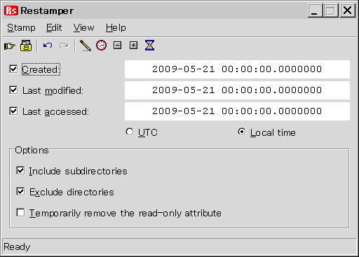
Task: Click the plus box toolbar icon
Action: point(133,46)
